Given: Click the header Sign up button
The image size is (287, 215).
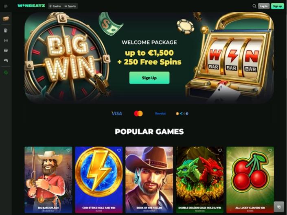Looking at the screenshot, I should (278, 6).
